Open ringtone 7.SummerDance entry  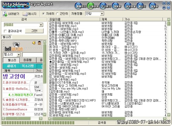coord(15,109)
